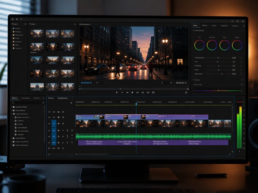Open the Graphics bin in Project panel

[x=17, y=42]
